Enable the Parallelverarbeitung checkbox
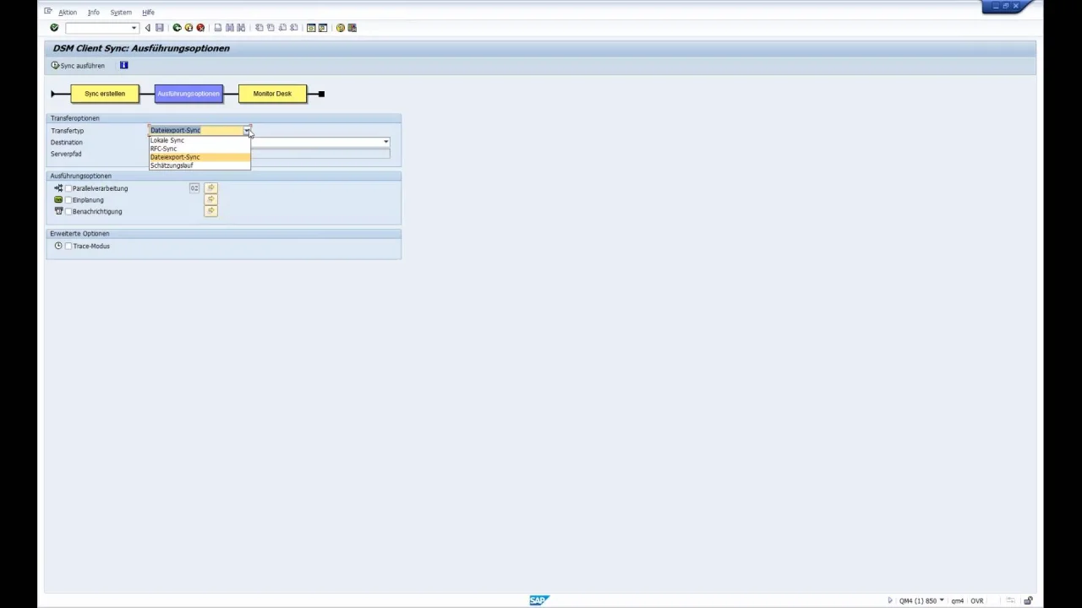The height and width of the screenshot is (608, 1082). (68, 188)
